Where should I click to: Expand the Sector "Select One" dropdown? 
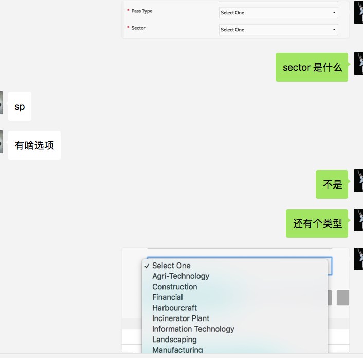[278, 30]
